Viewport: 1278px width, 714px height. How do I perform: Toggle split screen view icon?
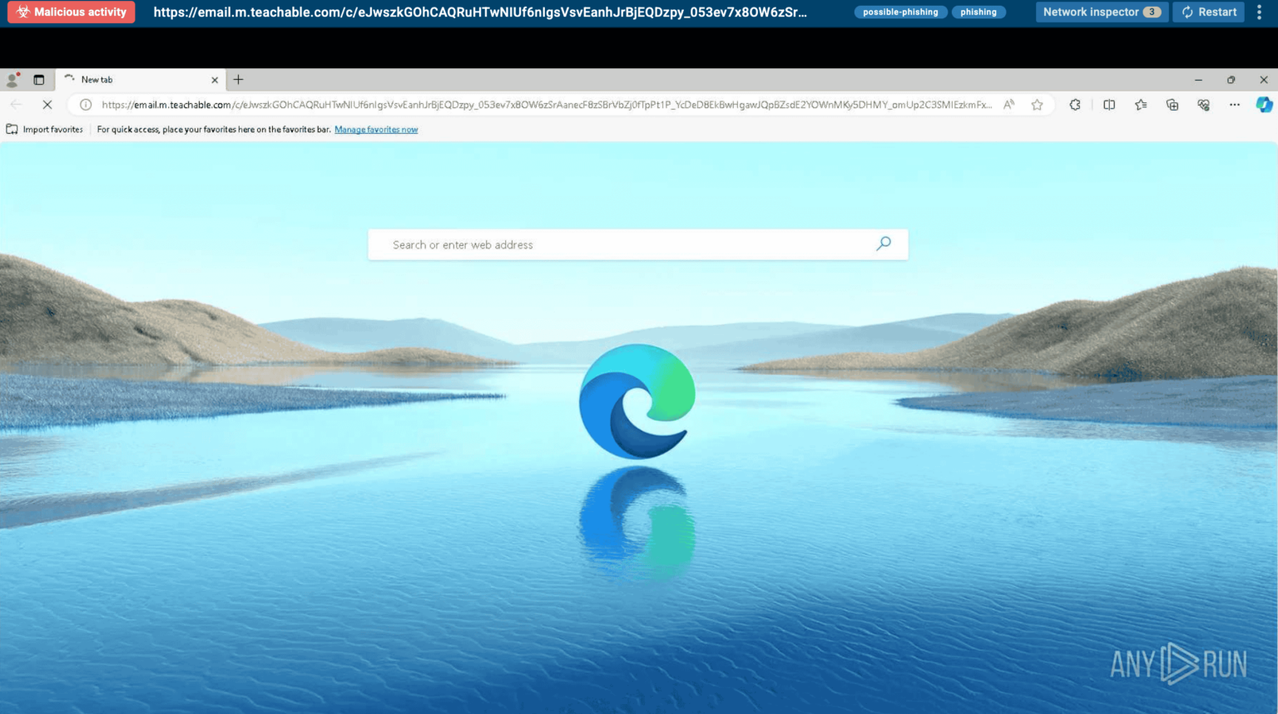1109,105
